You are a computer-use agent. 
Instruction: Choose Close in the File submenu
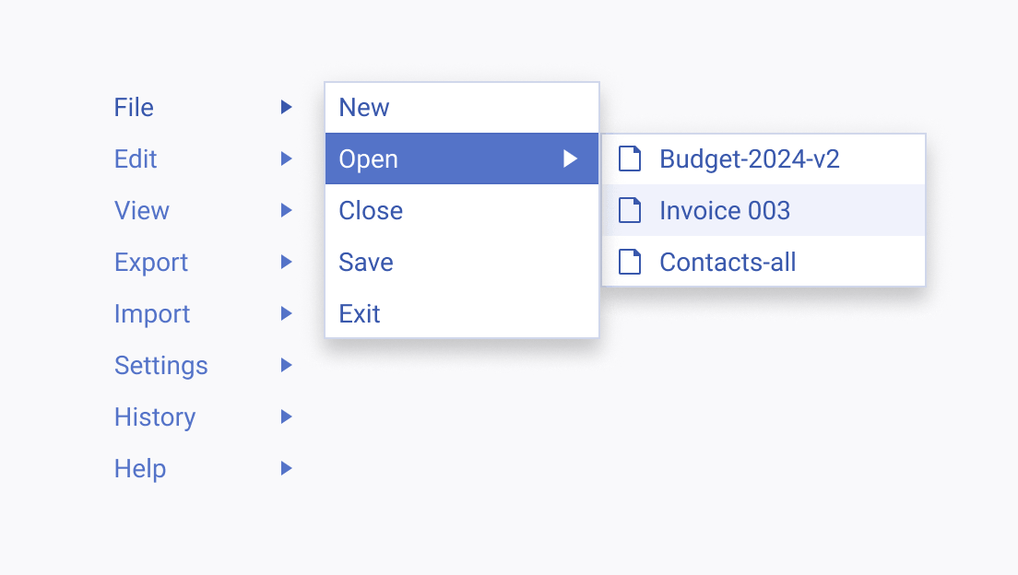coord(462,210)
